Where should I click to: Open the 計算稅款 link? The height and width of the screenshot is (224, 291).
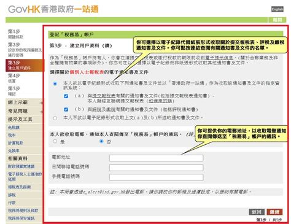point(15,143)
